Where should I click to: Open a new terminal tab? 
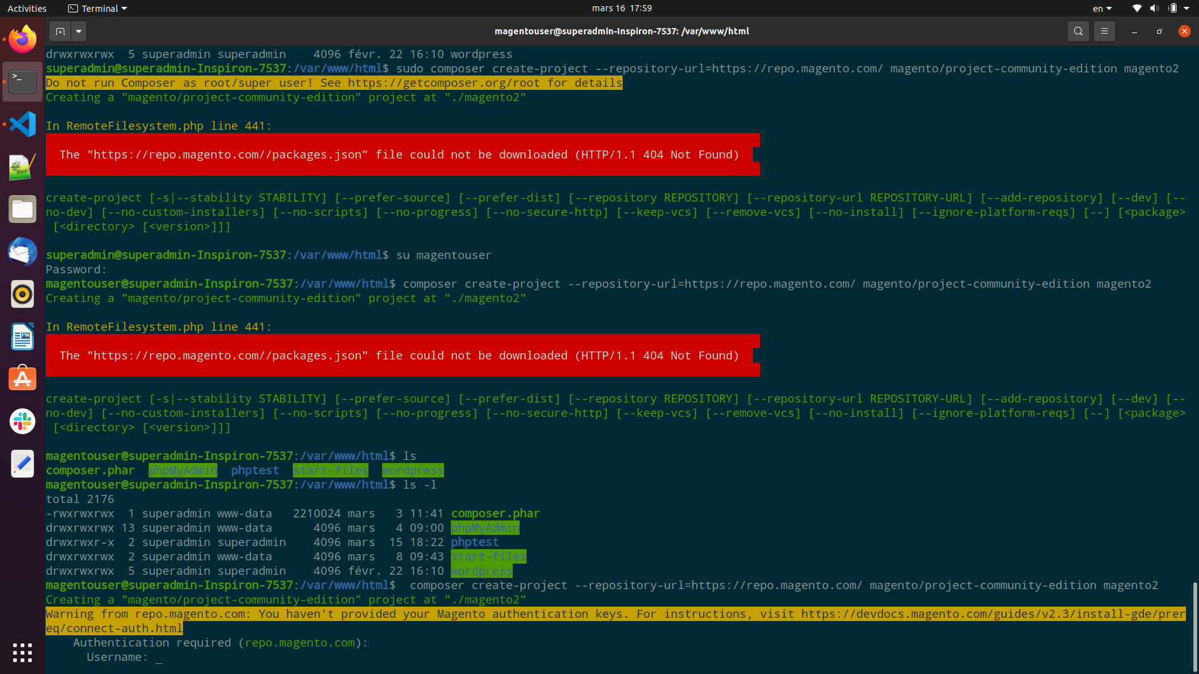click(60, 31)
